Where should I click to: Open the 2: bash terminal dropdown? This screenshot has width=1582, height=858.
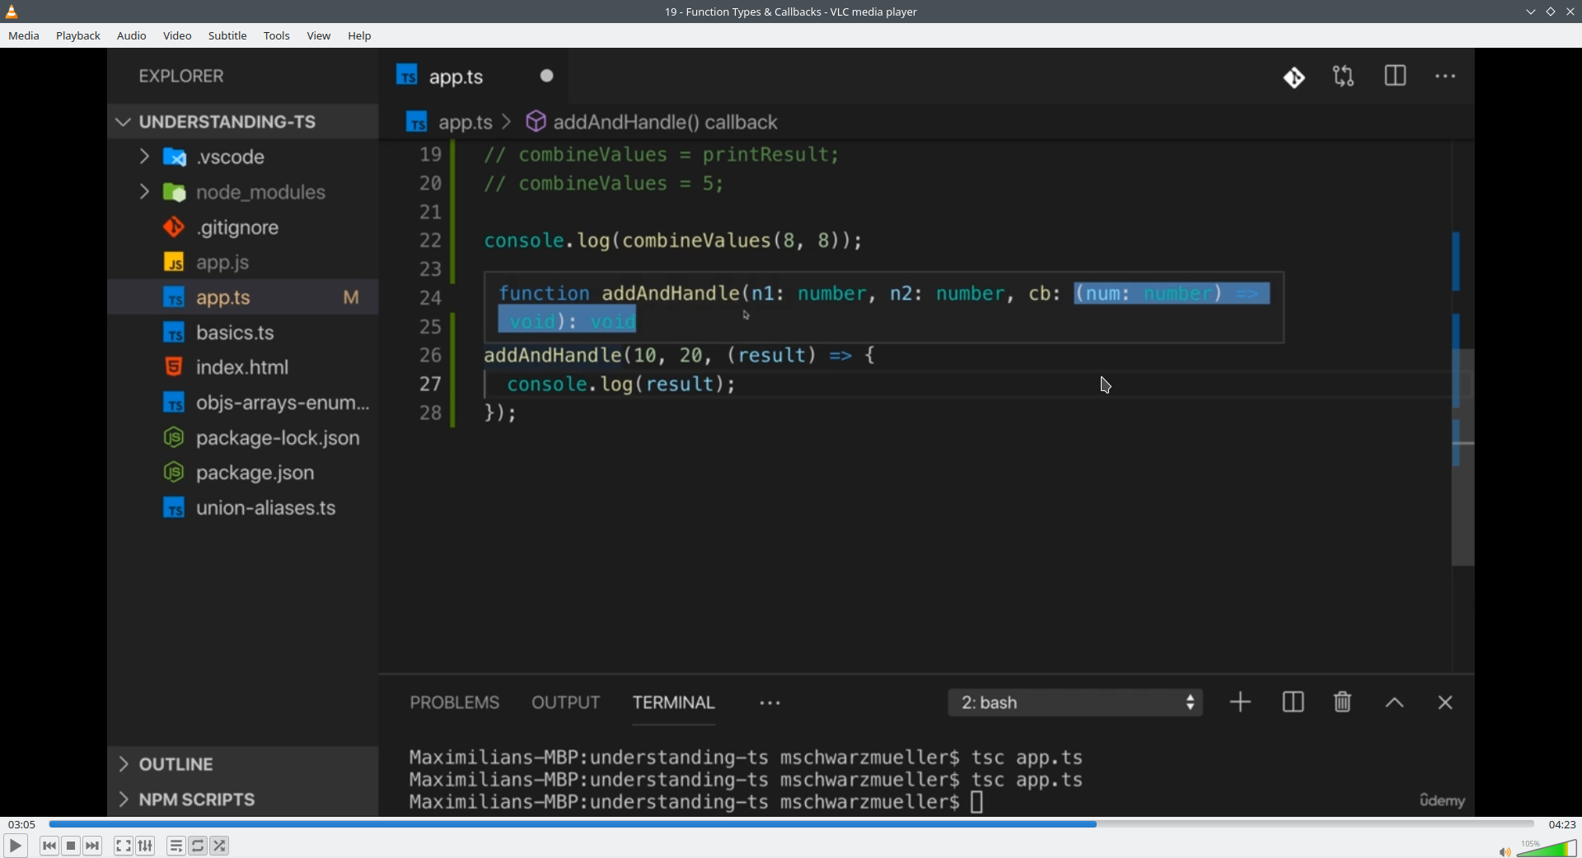pos(1075,703)
